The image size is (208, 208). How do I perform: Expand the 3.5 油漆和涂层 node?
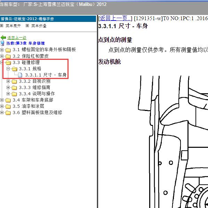[x=2, y=106]
